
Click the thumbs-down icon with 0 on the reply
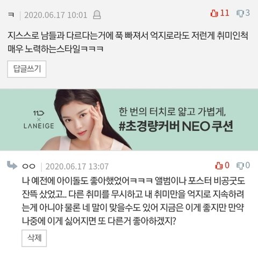240,165
